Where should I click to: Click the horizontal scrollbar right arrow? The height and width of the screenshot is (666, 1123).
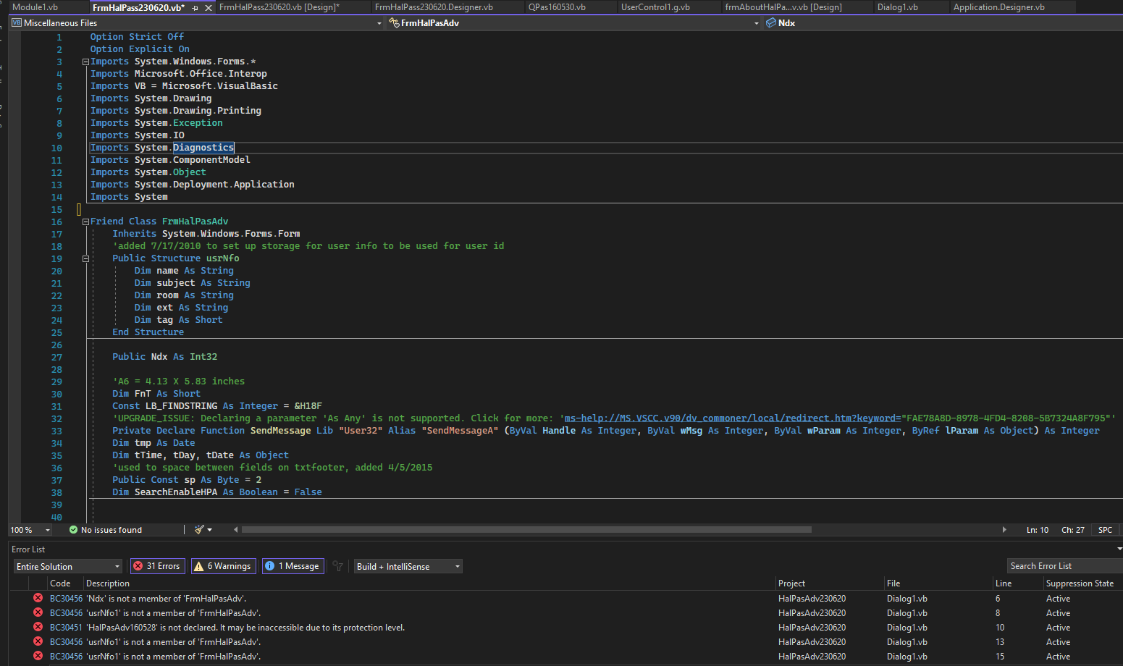[x=1004, y=530]
